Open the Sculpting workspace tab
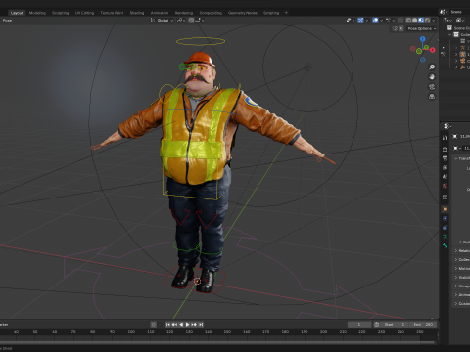 (61, 13)
